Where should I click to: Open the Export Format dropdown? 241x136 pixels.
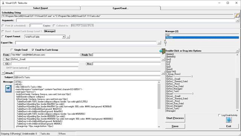[64, 37]
